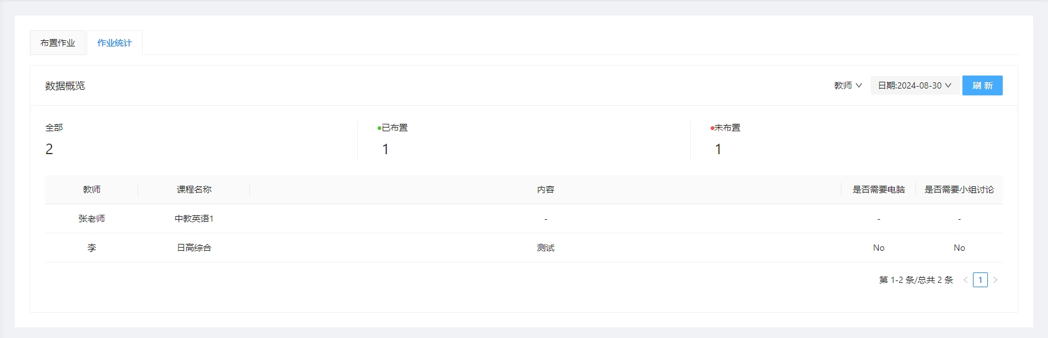Click the 测试 content cell
1048x338 pixels.
pyautogui.click(x=546, y=248)
